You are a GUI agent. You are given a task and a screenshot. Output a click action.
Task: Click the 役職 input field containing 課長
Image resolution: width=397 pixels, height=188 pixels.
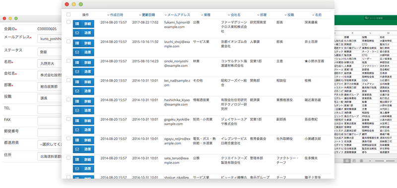[x=50, y=98]
